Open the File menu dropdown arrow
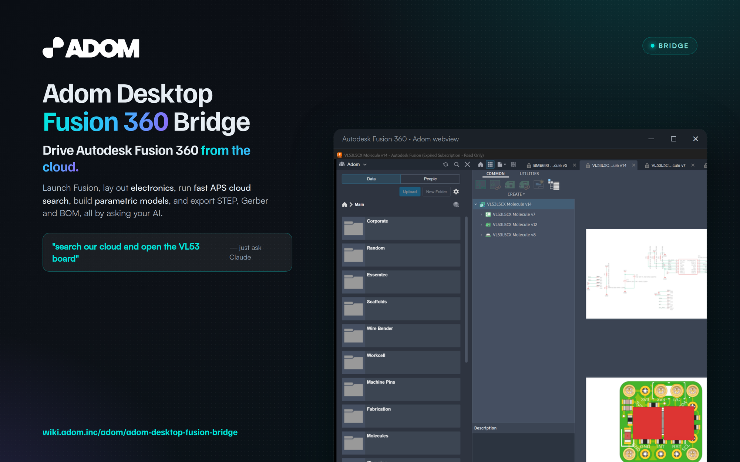 pos(505,164)
